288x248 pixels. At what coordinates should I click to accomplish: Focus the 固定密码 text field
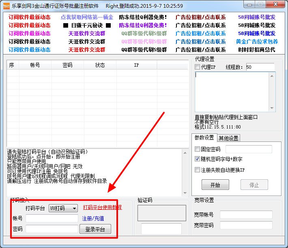249,149
